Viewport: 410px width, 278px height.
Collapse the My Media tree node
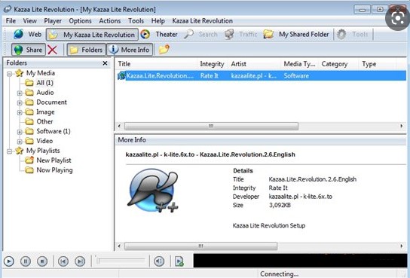[9, 74]
